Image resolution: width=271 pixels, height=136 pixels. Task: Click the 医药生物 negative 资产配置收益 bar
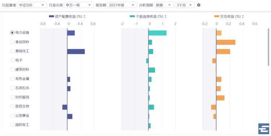pyautogui.click(x=65, y=107)
